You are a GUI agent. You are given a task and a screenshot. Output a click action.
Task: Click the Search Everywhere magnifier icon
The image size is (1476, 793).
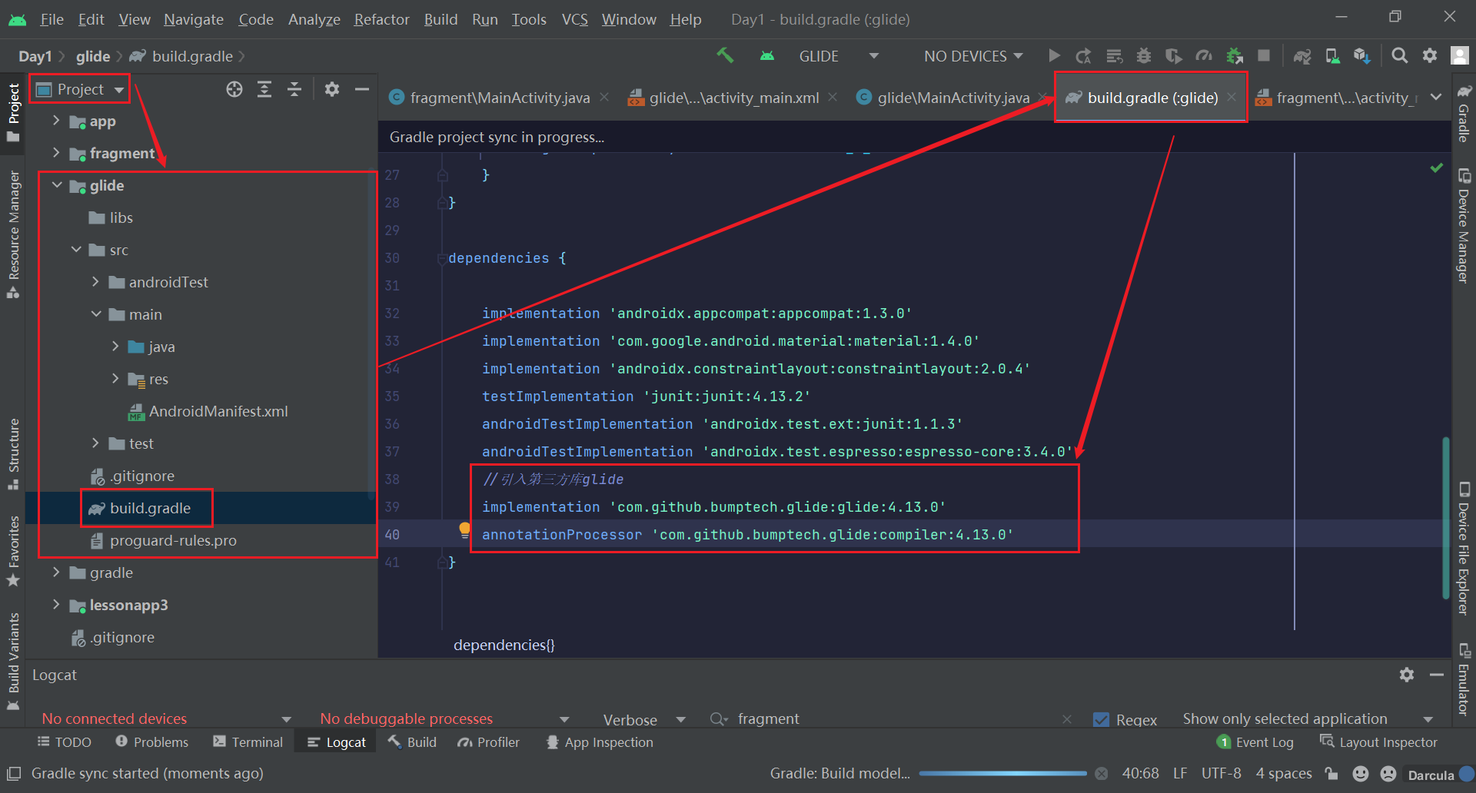pos(1400,55)
